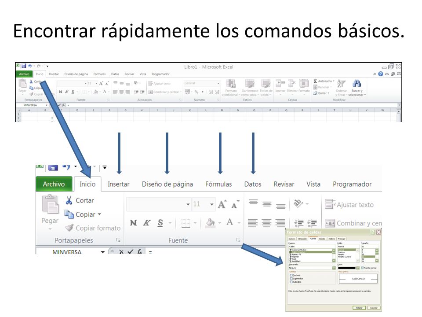Click align bottom icon in enlarged ribbon

280,206
